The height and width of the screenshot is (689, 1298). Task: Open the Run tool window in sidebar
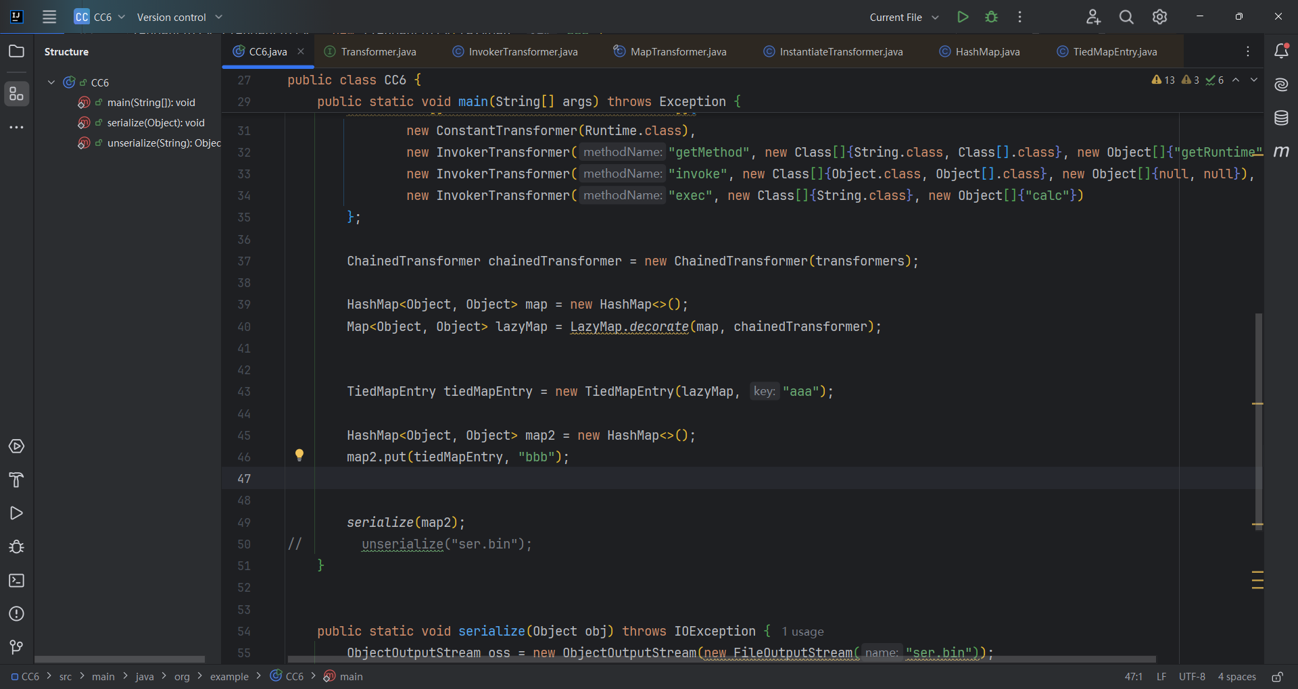[16, 513]
